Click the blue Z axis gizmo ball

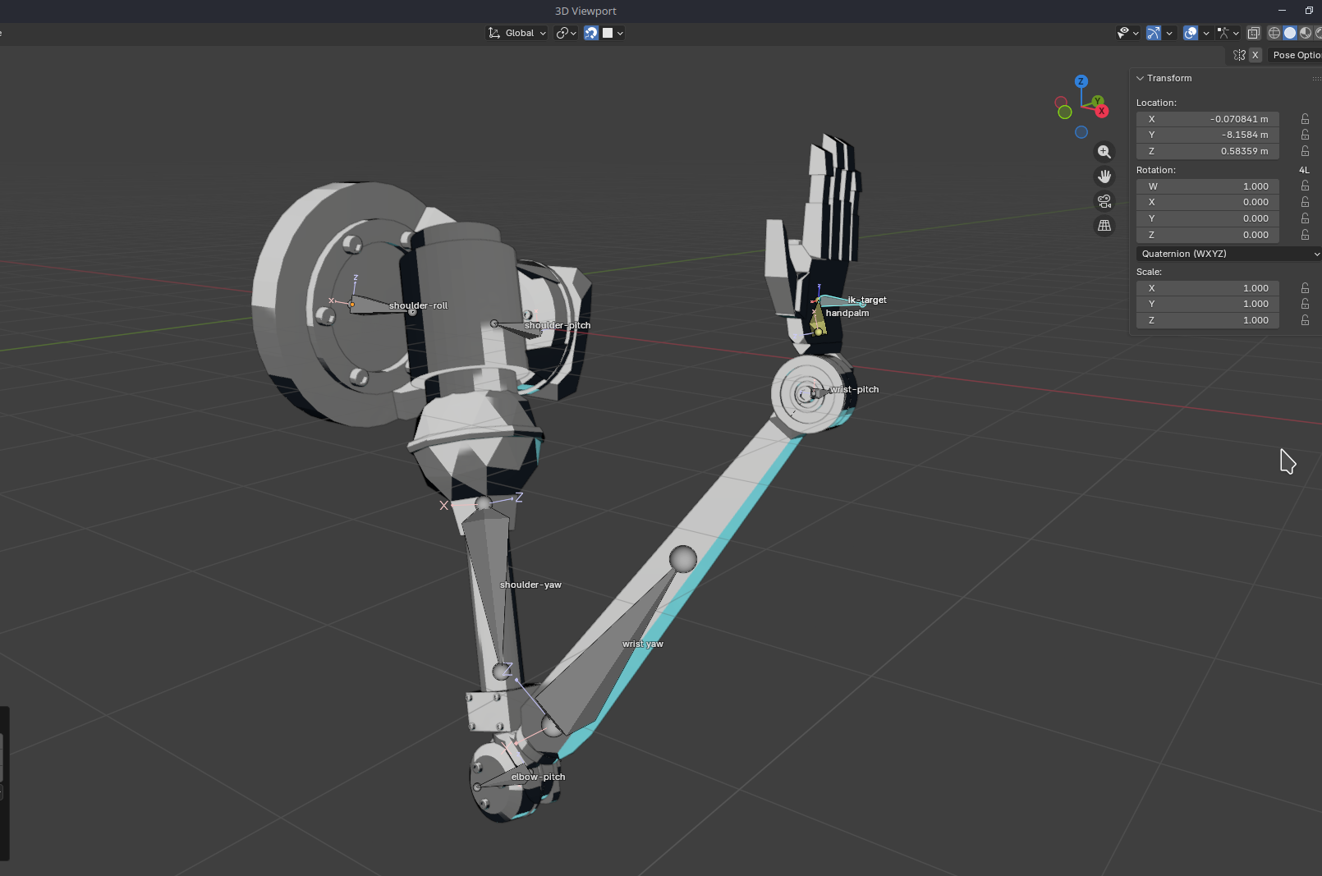[1081, 81]
